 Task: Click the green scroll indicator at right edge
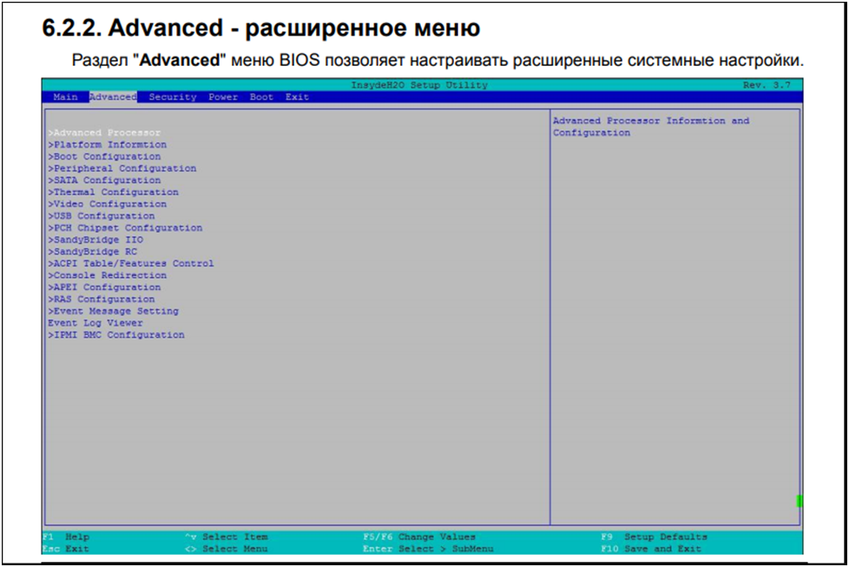[x=800, y=501]
